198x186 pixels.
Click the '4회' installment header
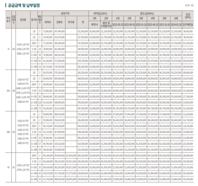point(153,18)
